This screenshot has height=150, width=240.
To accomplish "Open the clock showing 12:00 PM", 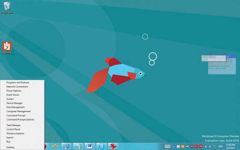I will (x=230, y=147).
